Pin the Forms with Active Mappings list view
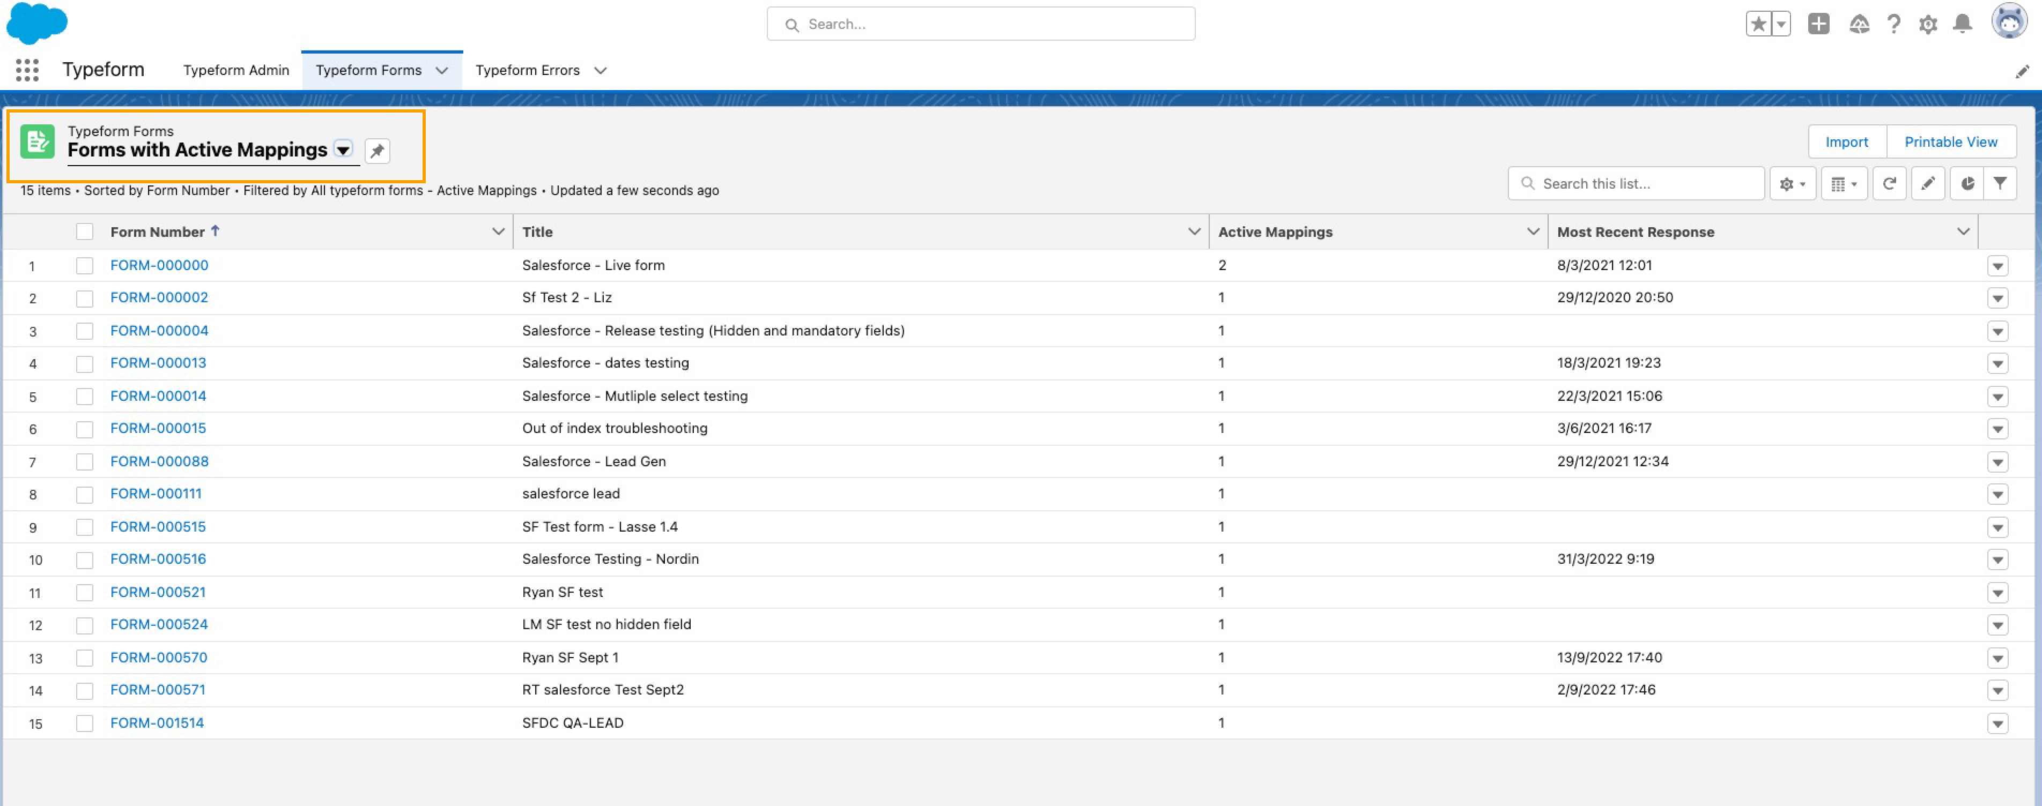Image resolution: width=2042 pixels, height=806 pixels. coord(378,151)
